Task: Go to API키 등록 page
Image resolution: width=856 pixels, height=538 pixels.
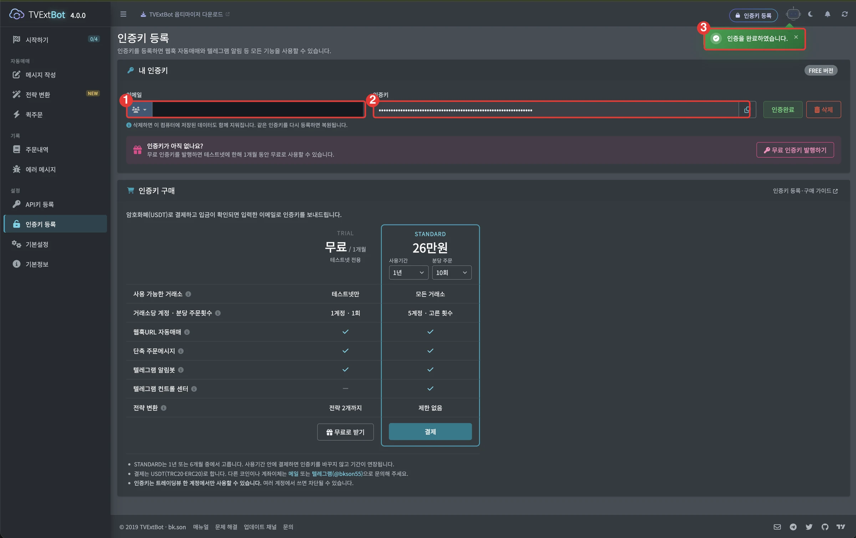Action: [x=55, y=204]
